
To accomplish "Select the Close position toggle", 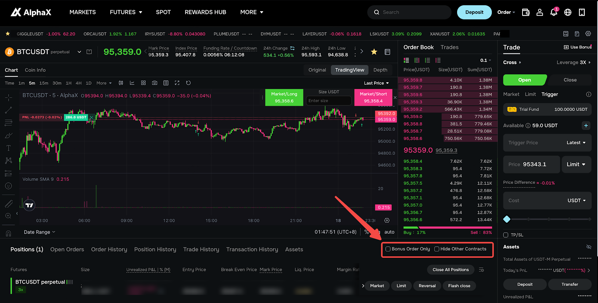I will click(570, 80).
